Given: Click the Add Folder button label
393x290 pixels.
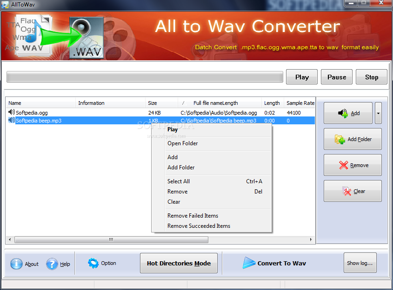Looking at the screenshot, I should (x=360, y=139).
